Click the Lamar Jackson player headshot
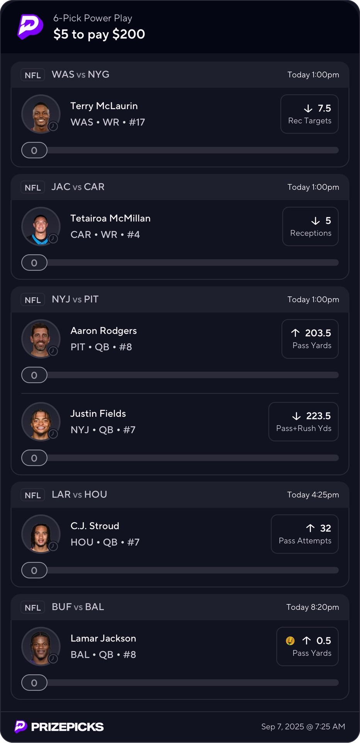The width and height of the screenshot is (360, 743). tap(41, 646)
